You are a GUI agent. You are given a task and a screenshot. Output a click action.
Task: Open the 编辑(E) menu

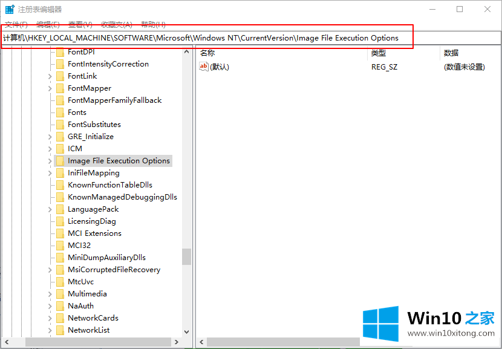(48, 24)
